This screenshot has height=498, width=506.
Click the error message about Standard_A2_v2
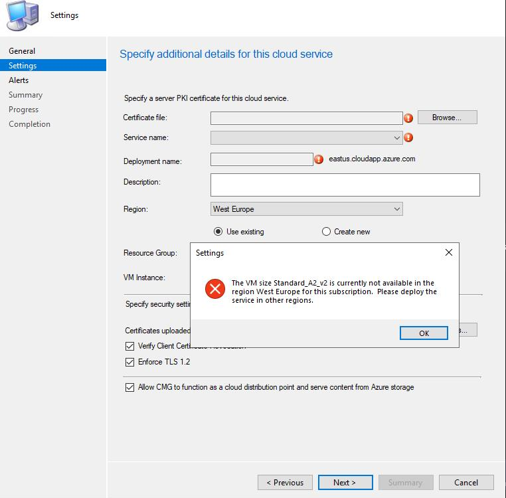[334, 291]
